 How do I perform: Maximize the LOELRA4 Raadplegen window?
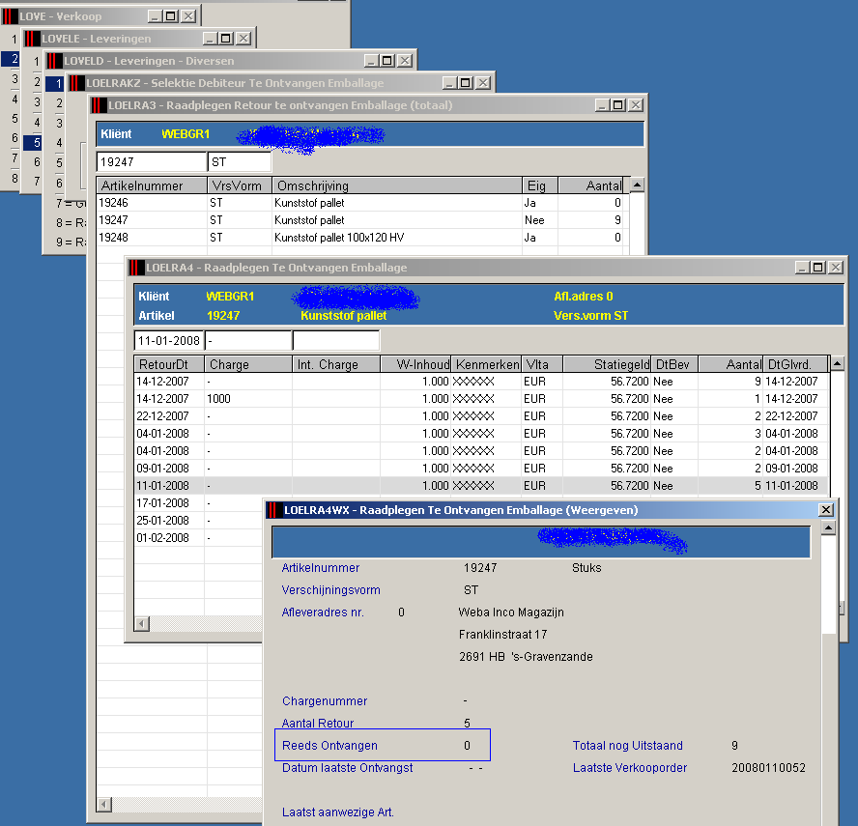tap(818, 268)
